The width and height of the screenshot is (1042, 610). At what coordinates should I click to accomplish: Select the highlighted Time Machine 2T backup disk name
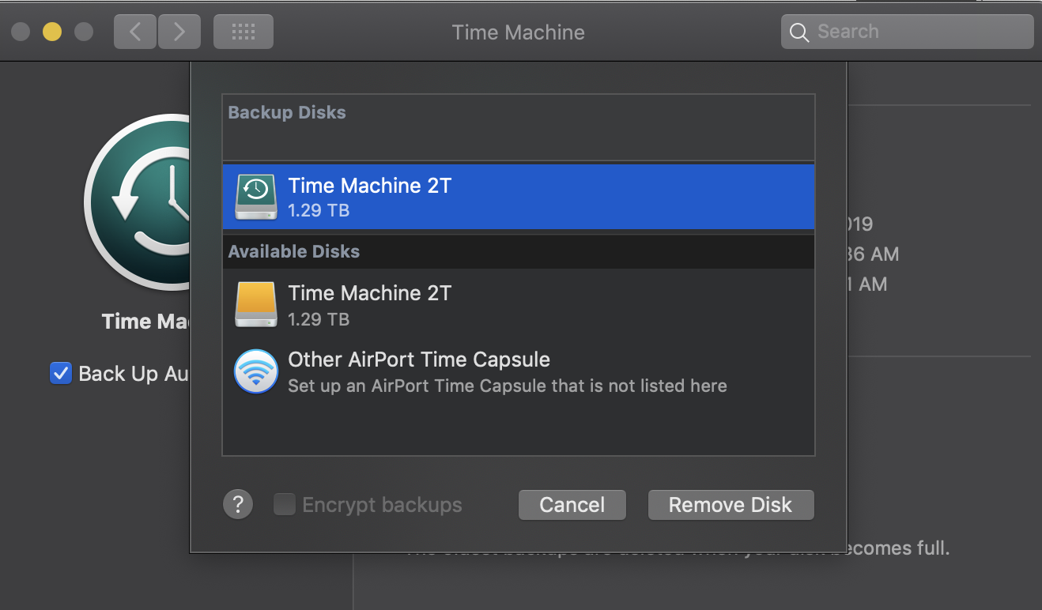(370, 186)
